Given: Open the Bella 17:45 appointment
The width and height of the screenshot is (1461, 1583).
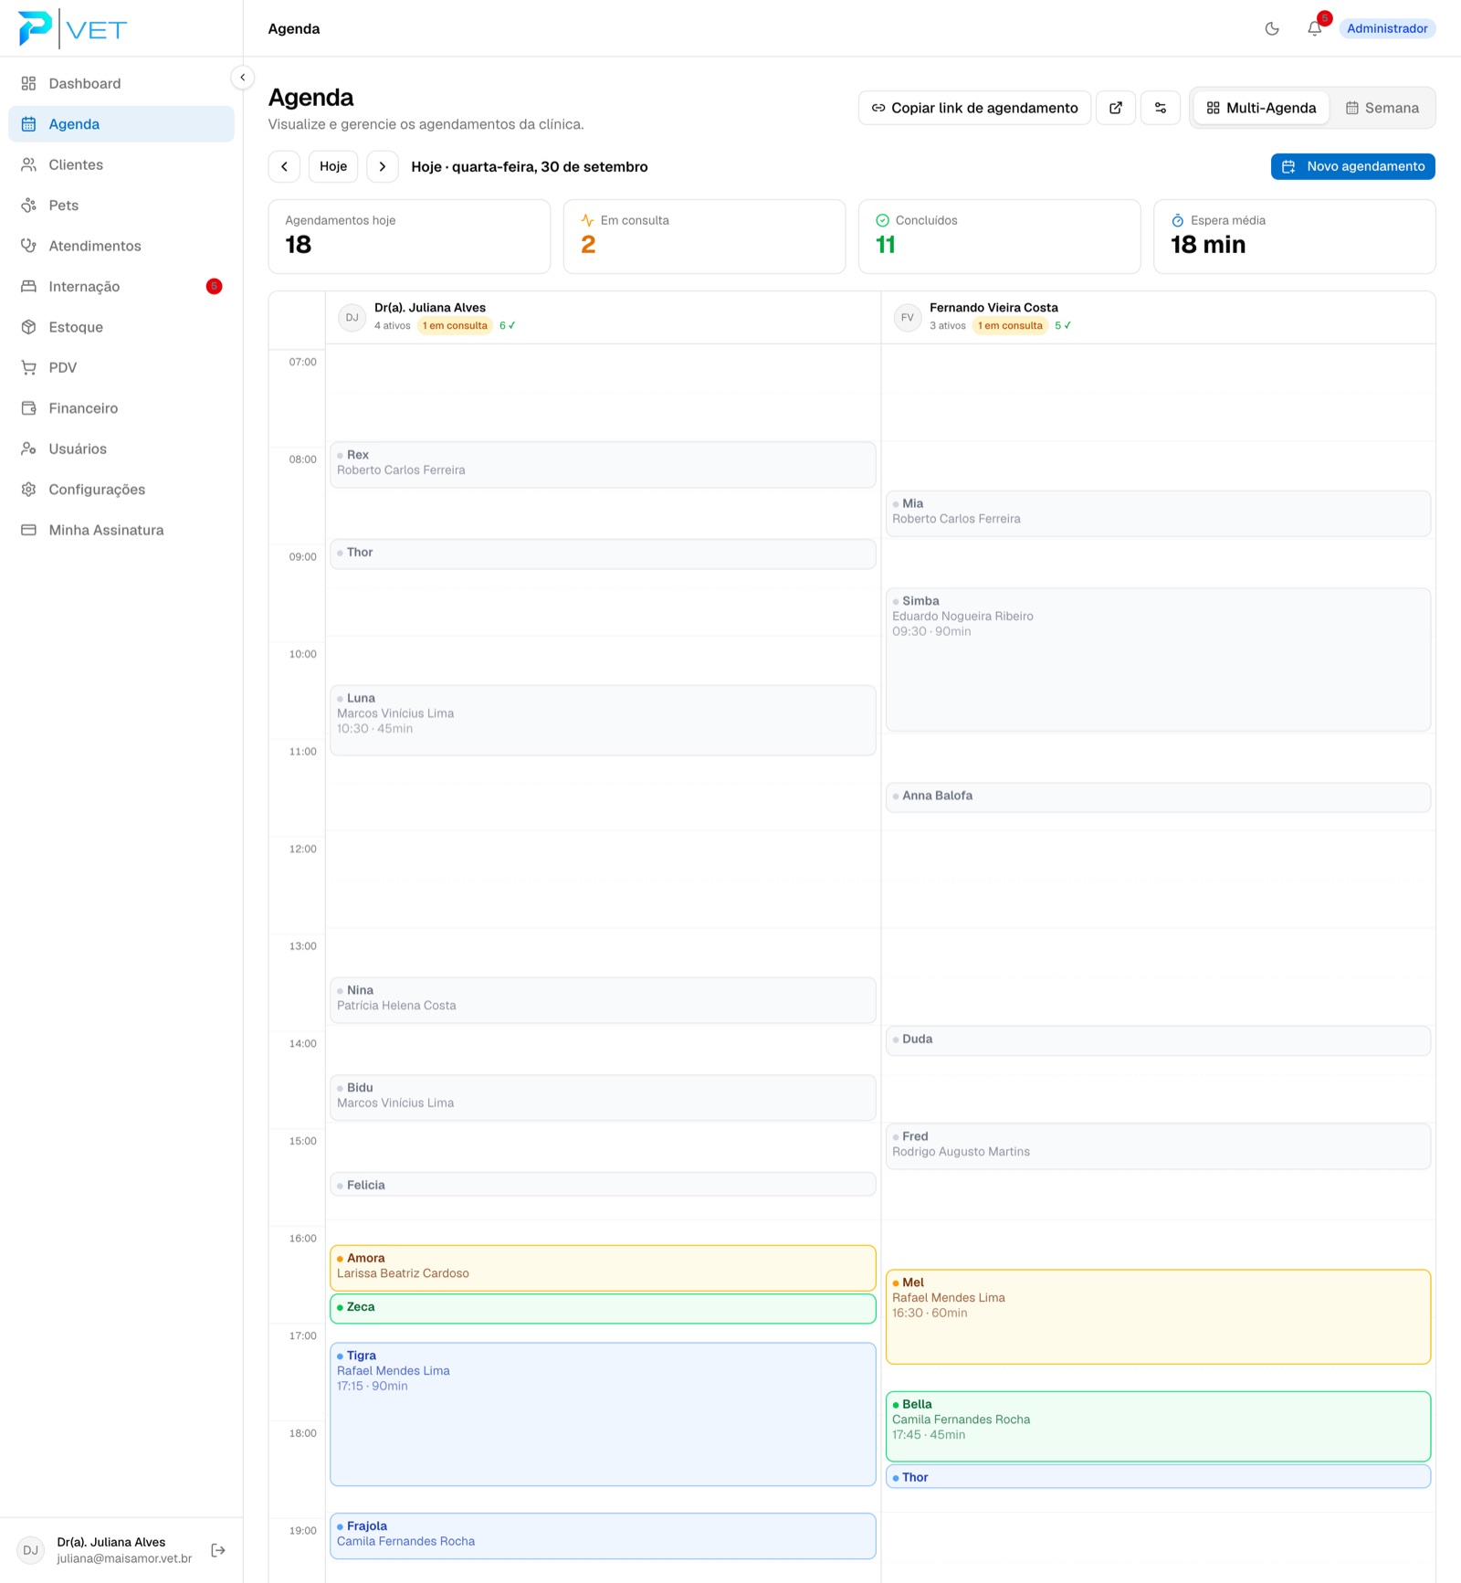Looking at the screenshot, I should point(1158,1426).
